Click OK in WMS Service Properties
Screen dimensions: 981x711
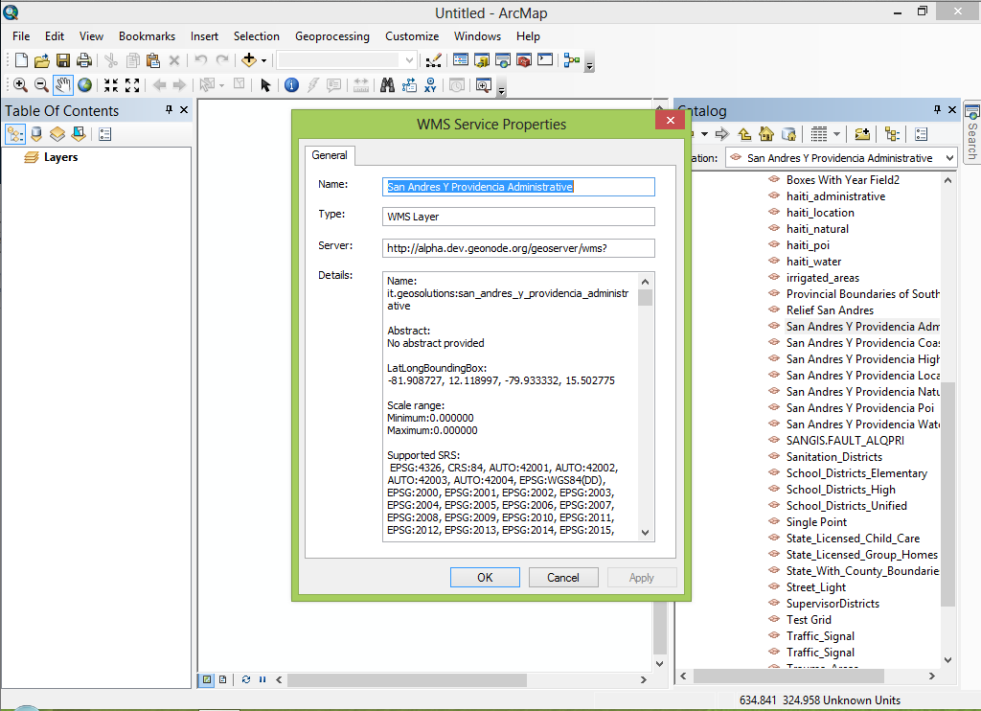[x=485, y=578]
